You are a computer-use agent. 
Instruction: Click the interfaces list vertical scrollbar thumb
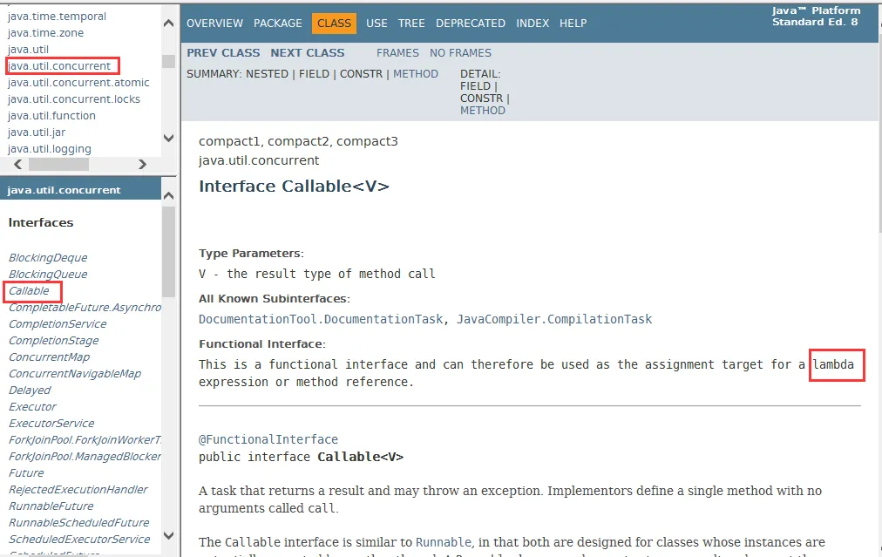(168, 252)
